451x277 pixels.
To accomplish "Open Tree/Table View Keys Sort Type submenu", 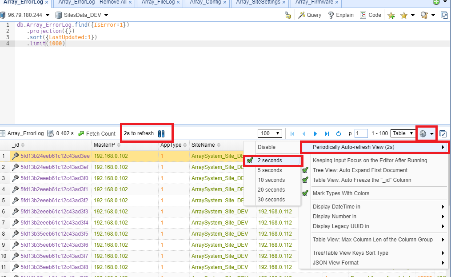I will click(x=374, y=253).
